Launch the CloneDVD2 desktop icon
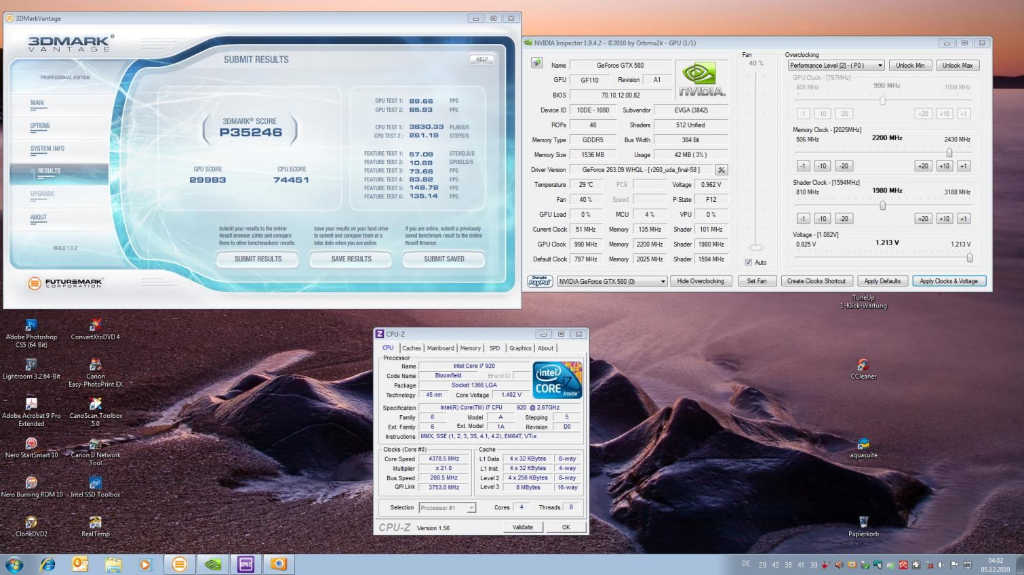1024x575 pixels. (x=31, y=526)
